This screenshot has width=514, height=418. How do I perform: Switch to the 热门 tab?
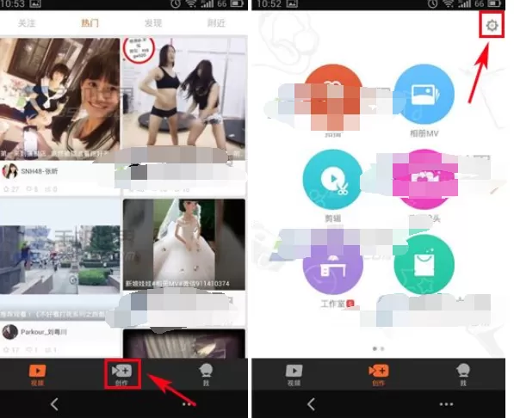[x=90, y=23]
